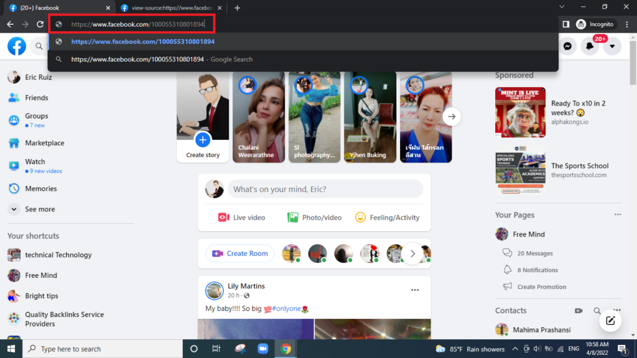The width and height of the screenshot is (637, 358).
Task: Click the Feeling/Activity smiley icon
Action: pos(360,218)
